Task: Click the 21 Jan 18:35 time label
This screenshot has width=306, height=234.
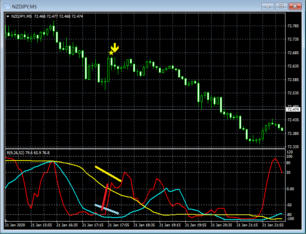Action: (144, 225)
